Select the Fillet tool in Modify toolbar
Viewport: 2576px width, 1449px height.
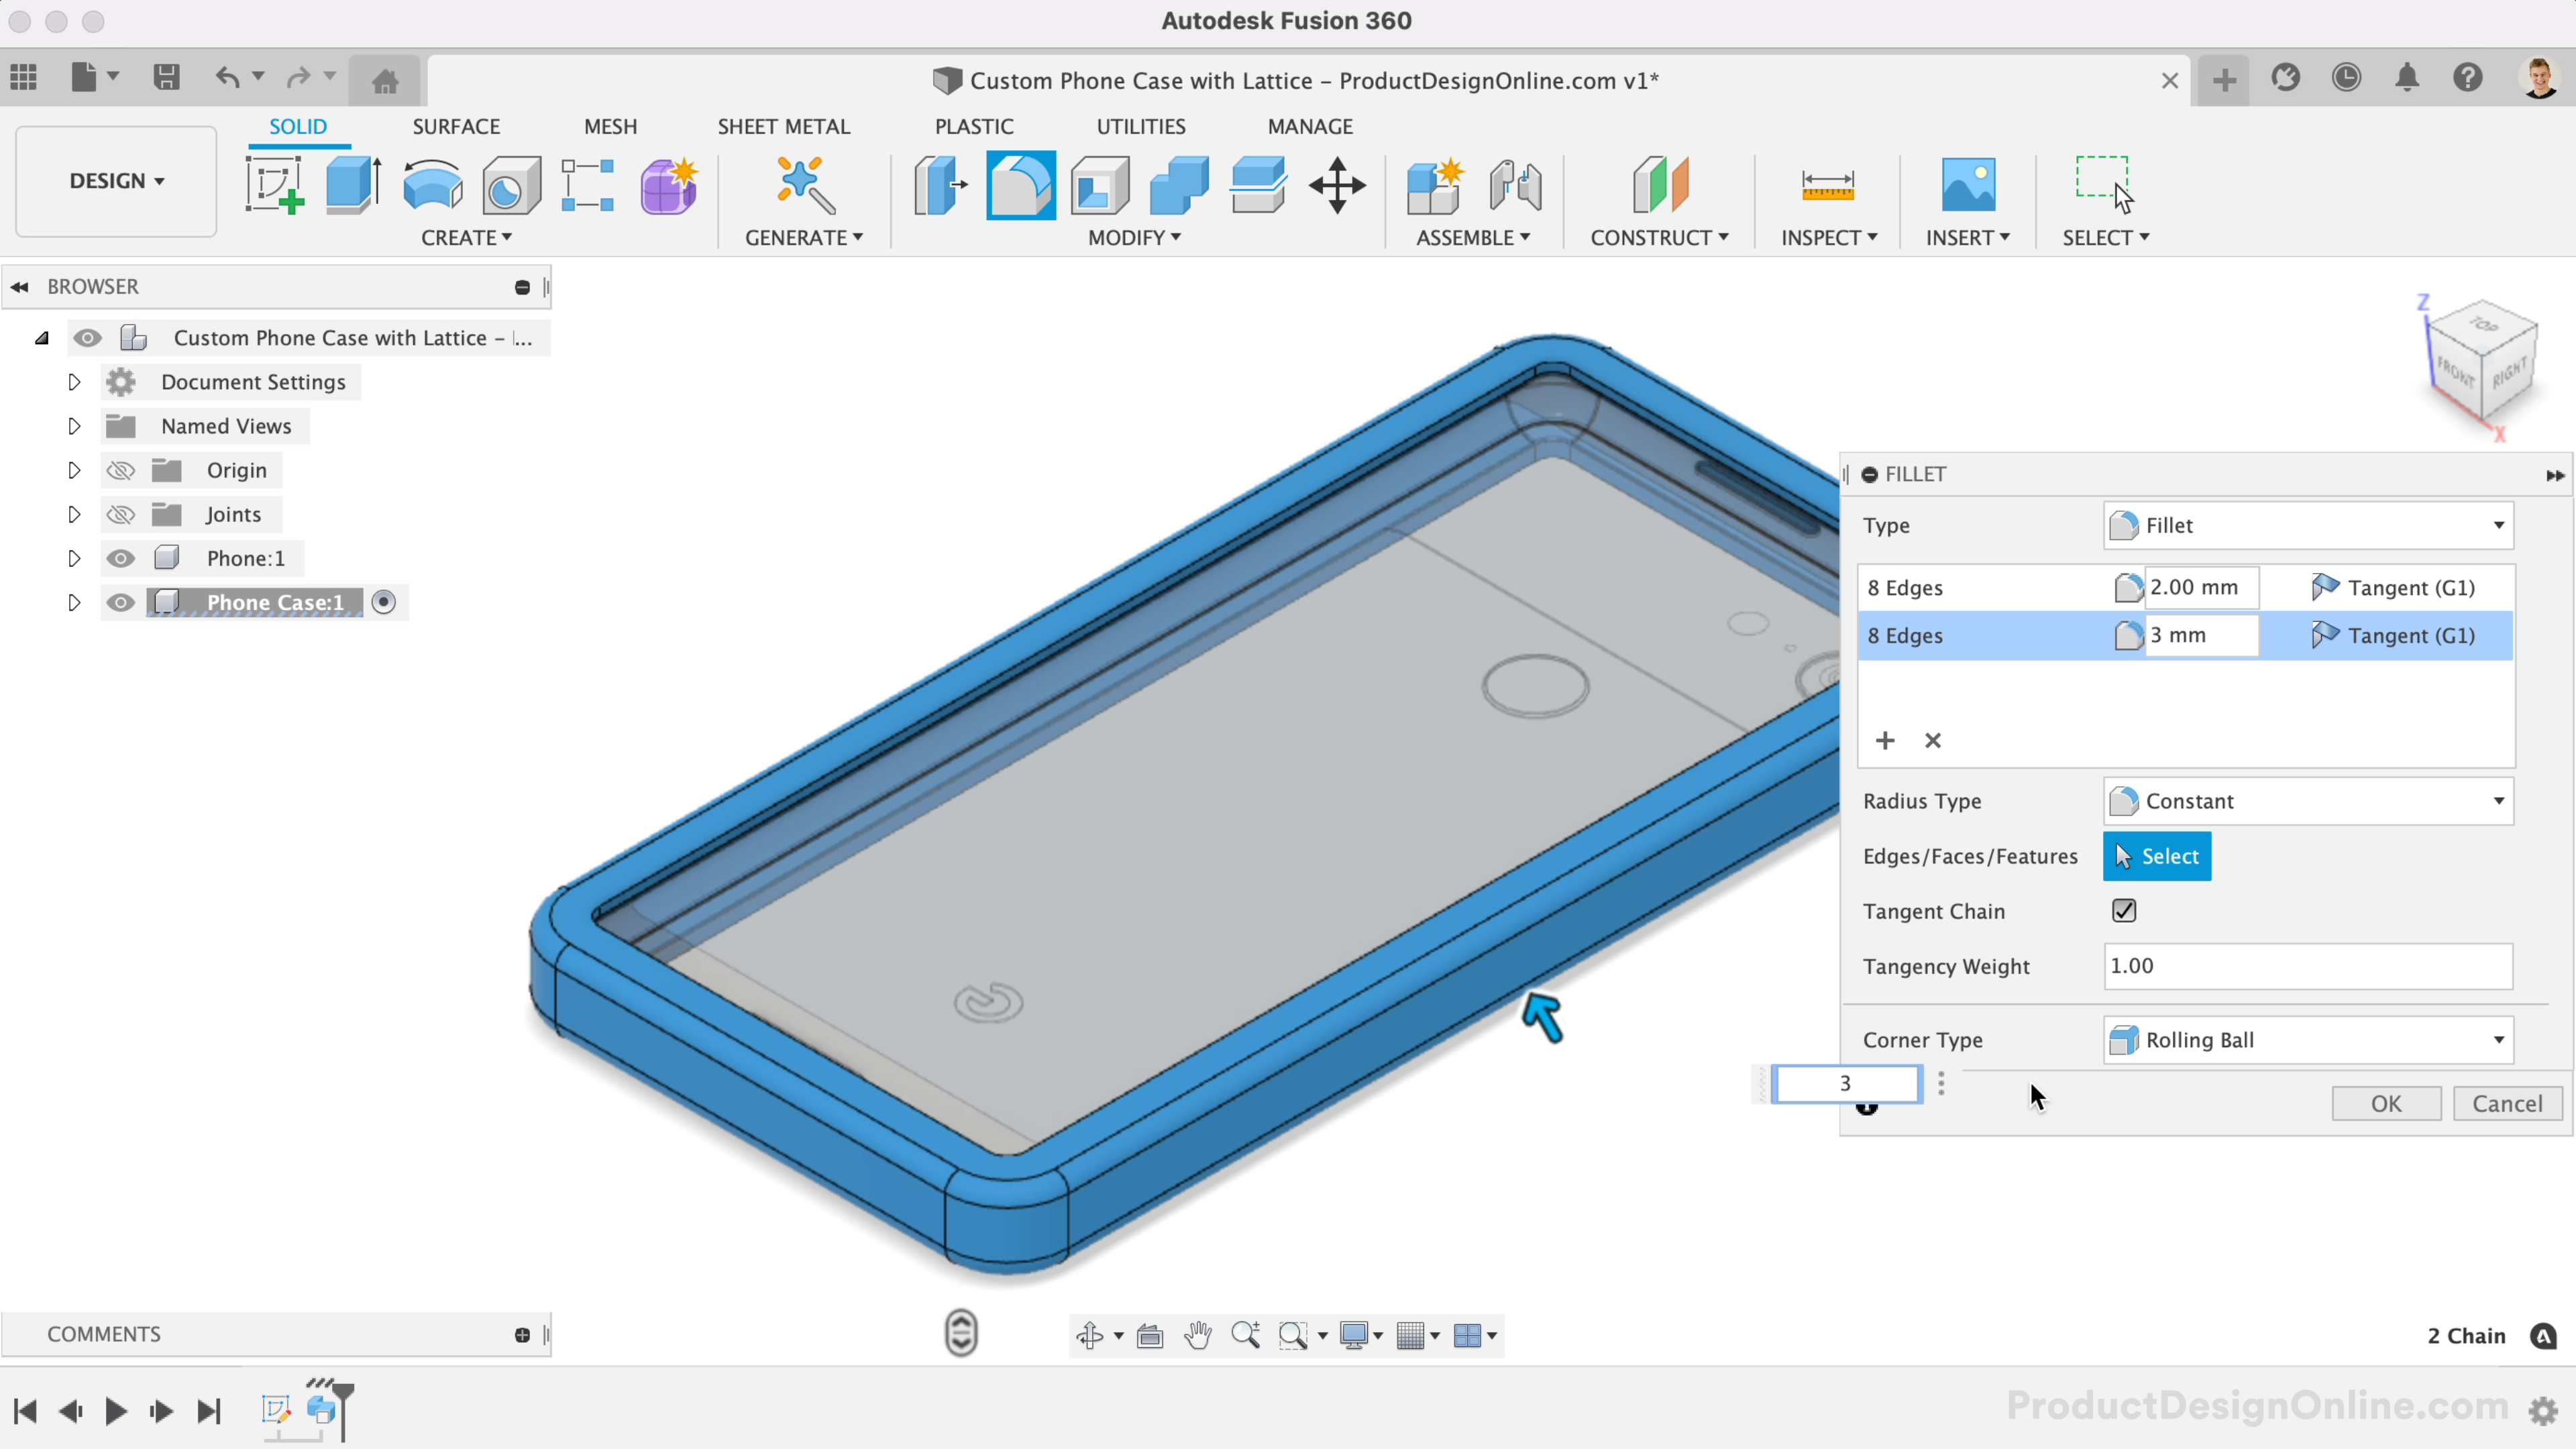[x=1019, y=185]
